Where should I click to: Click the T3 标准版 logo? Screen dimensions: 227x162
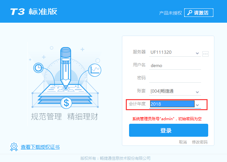(34, 12)
